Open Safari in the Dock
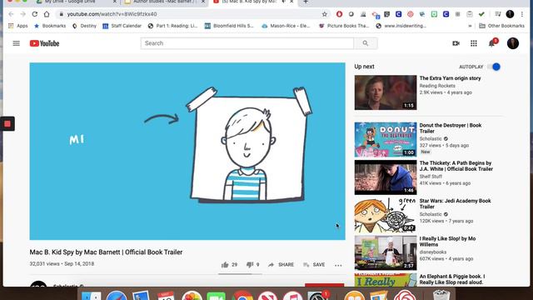The width and height of the screenshot is (533, 300). coord(117,296)
